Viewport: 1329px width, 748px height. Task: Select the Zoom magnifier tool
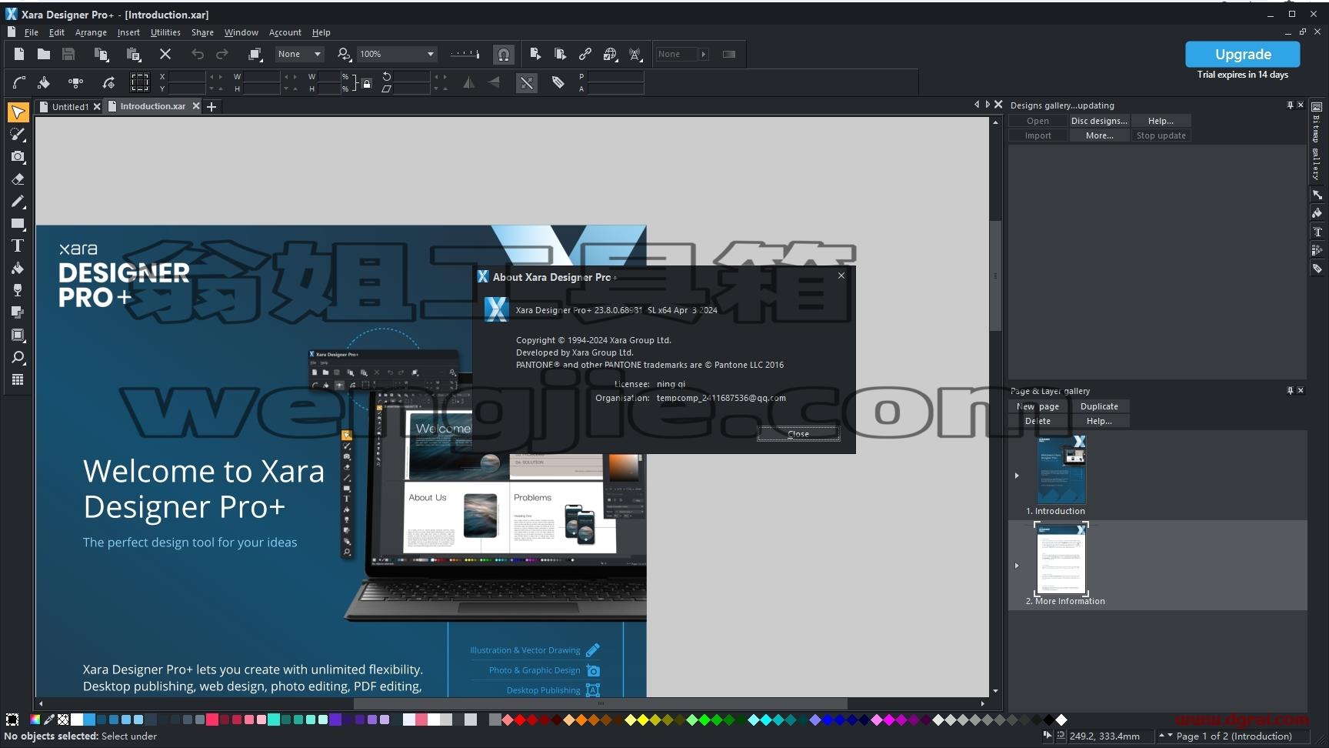pos(18,357)
